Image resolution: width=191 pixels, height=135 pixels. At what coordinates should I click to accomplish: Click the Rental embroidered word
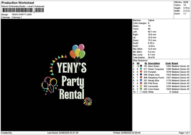72,94
